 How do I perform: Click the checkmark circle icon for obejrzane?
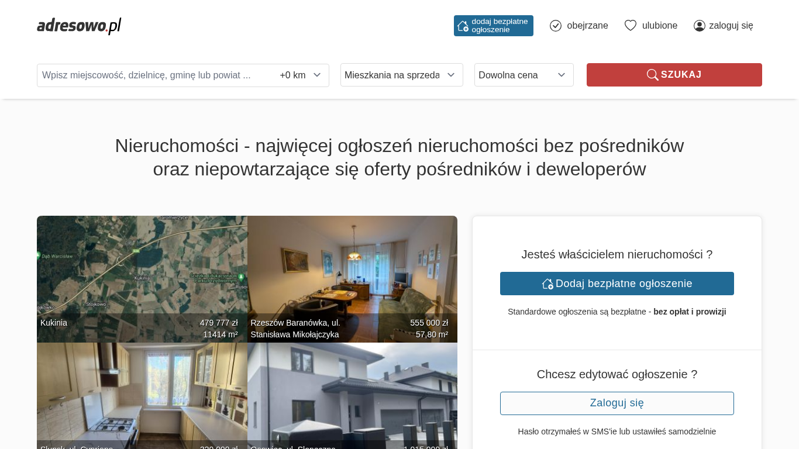(556, 26)
